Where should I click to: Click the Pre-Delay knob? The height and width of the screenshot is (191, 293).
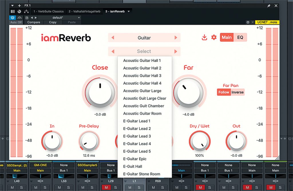tap(89, 141)
